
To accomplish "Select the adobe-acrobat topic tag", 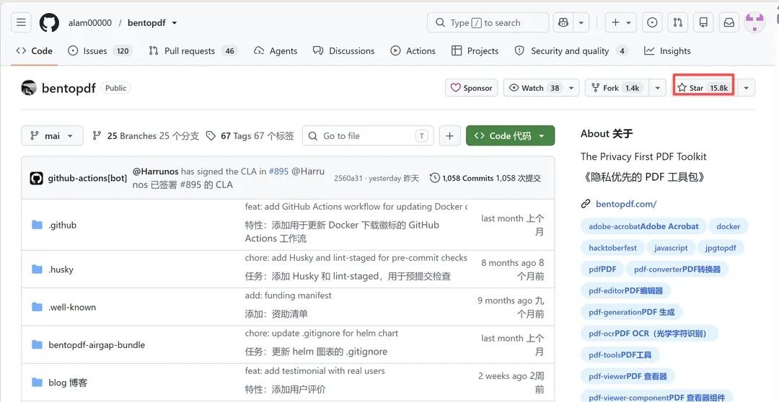I will [643, 226].
